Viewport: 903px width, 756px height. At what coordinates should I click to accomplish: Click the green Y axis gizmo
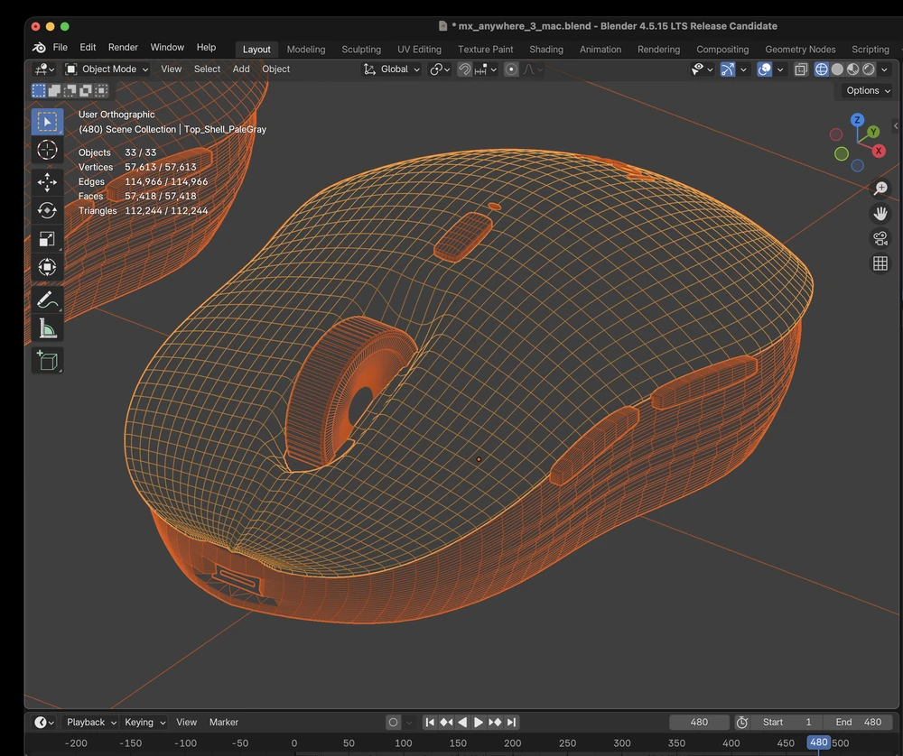pos(873,132)
